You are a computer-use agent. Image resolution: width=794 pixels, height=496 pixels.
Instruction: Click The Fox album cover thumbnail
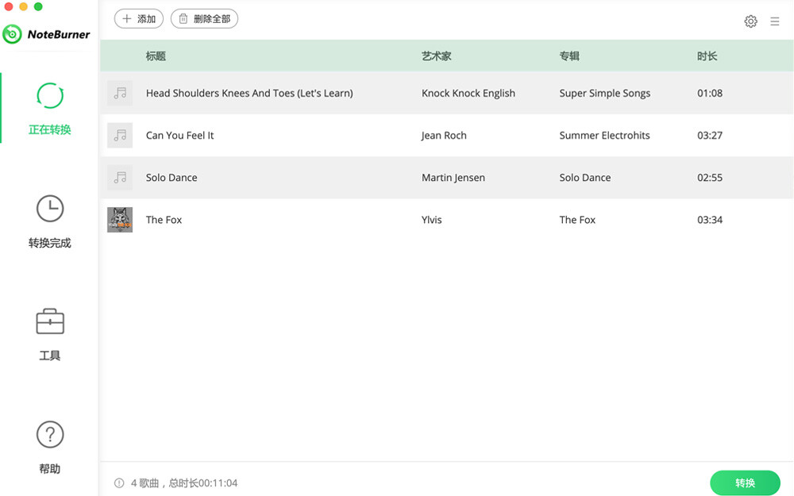[x=120, y=220]
